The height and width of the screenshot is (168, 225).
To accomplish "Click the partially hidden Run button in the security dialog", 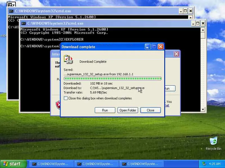I will (170, 88).
